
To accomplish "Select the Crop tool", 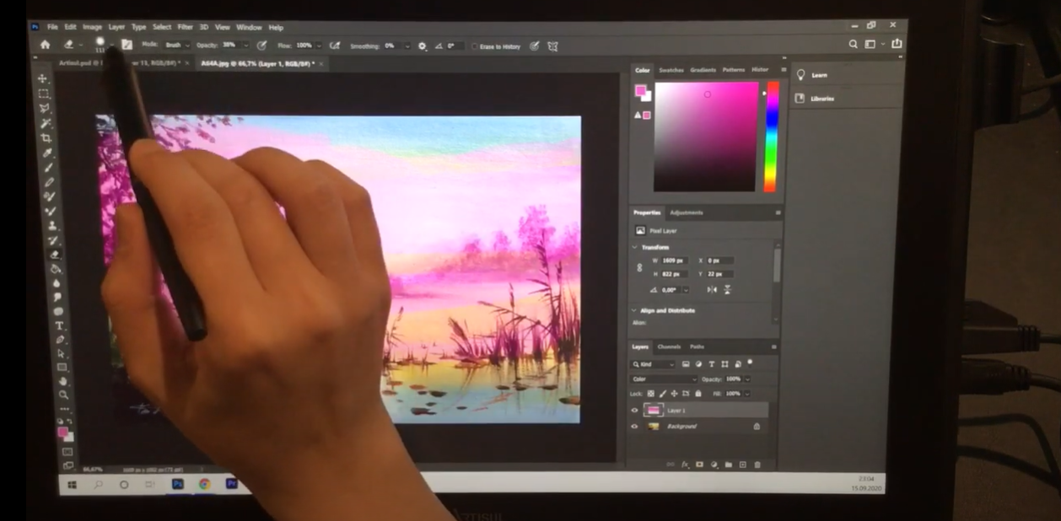I will [x=46, y=138].
